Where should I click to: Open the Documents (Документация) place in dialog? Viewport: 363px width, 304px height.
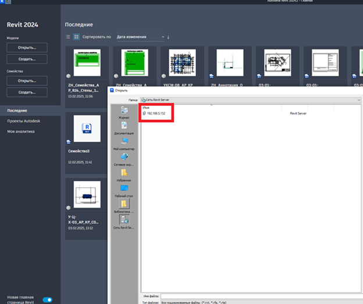(124, 128)
